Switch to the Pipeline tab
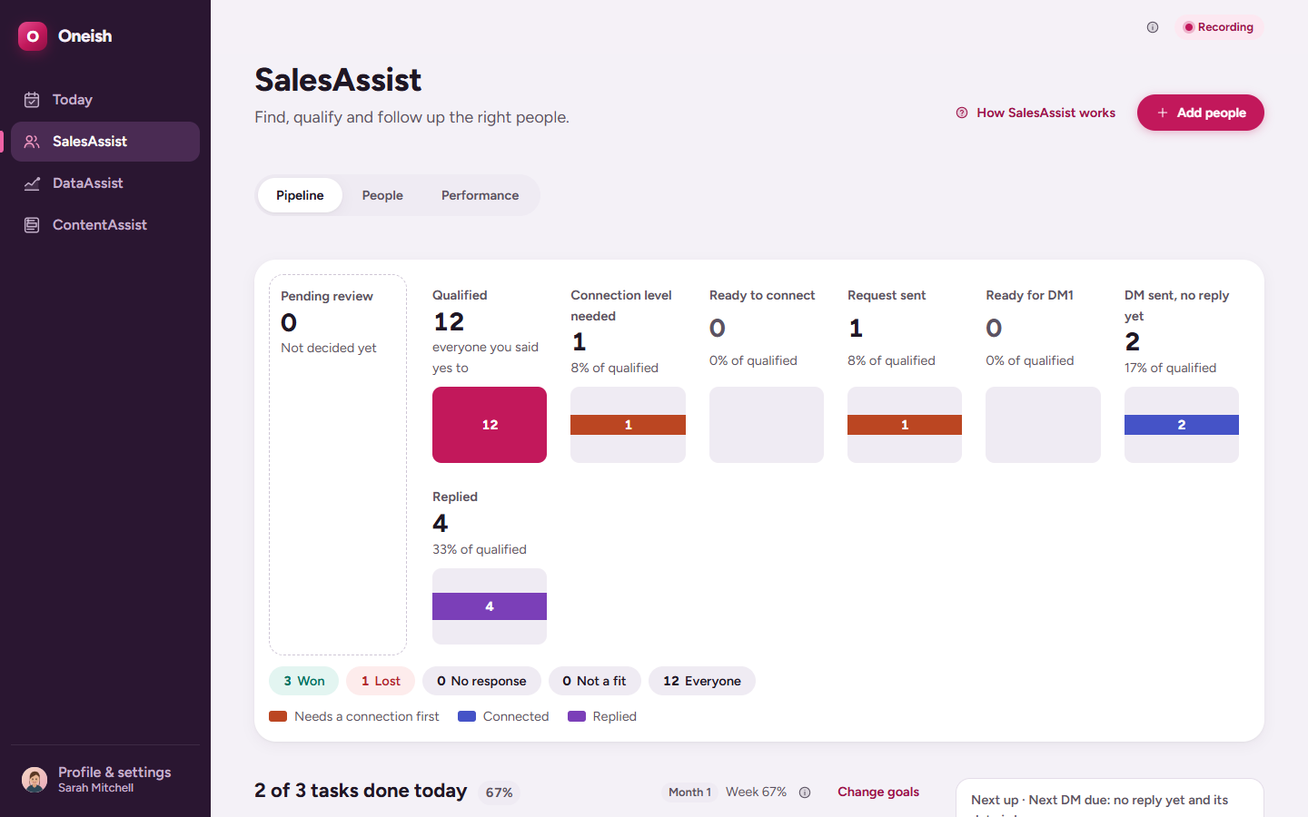This screenshot has height=817, width=1308. 300,195
